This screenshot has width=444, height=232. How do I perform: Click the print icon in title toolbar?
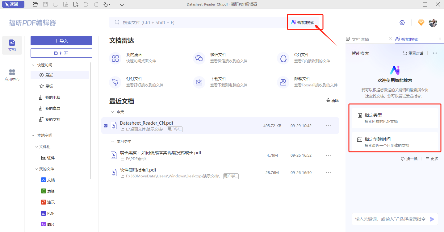(x=56, y=4)
